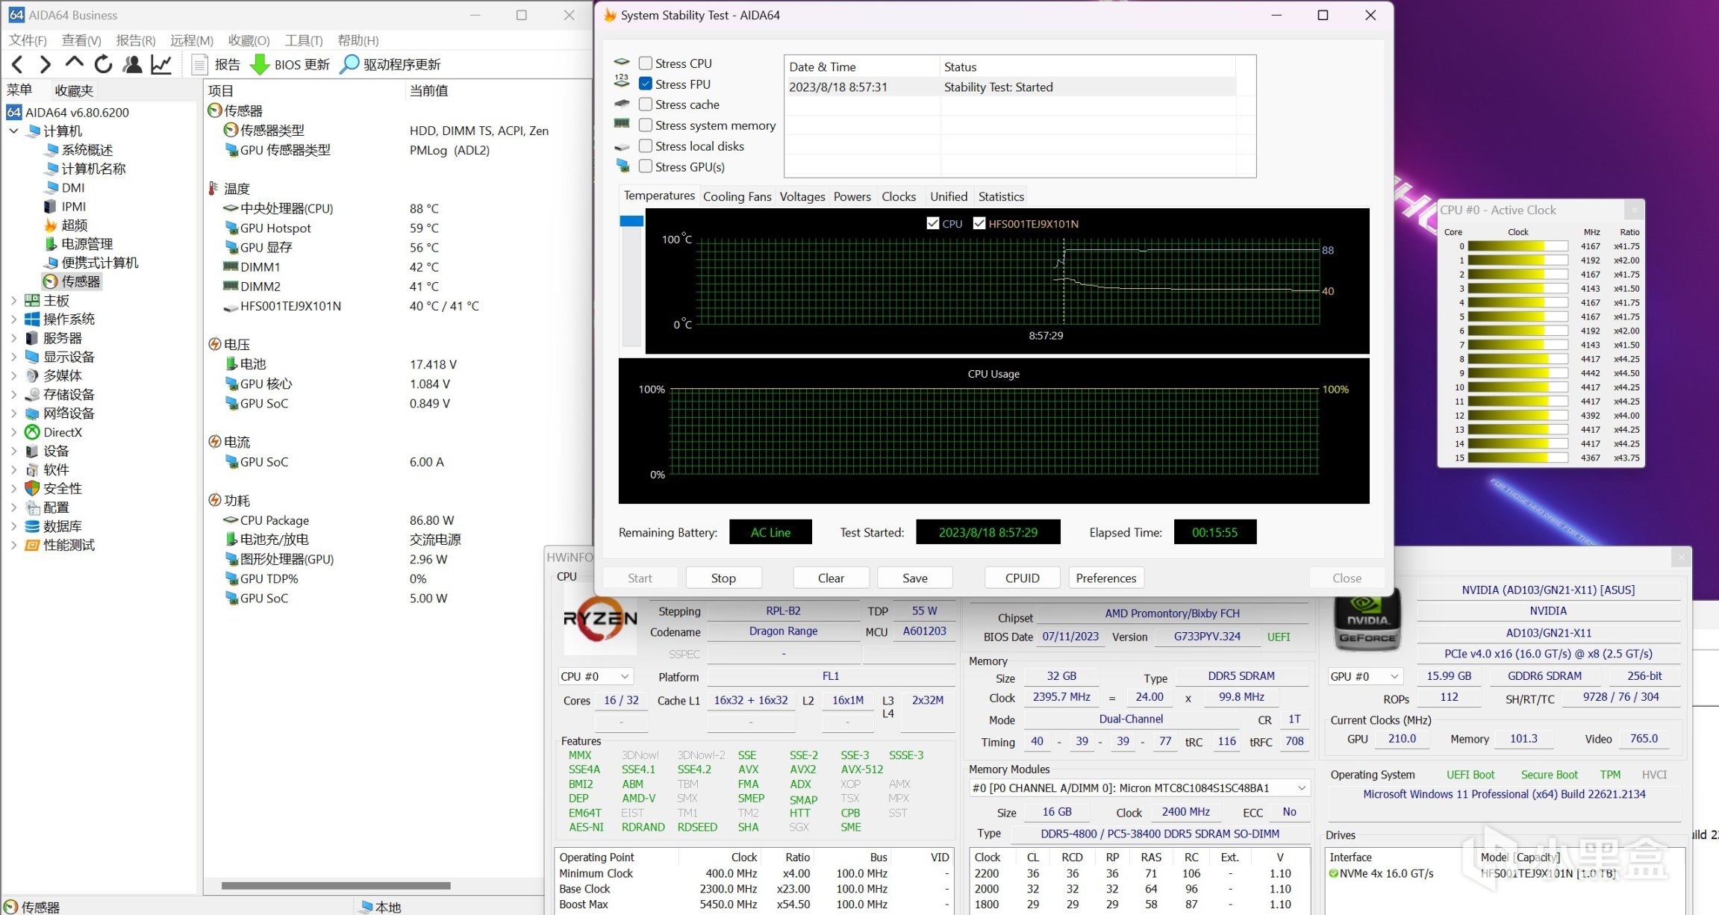Open the graph chart icon in toolbar

(x=161, y=65)
